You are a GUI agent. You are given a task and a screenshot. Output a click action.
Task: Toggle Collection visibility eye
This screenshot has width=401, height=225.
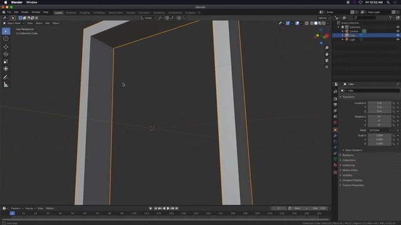point(398,27)
